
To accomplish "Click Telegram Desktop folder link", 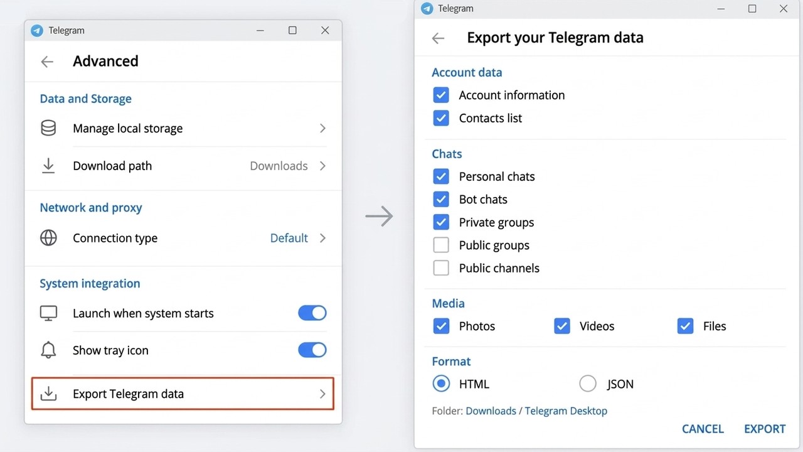I will click(x=566, y=411).
